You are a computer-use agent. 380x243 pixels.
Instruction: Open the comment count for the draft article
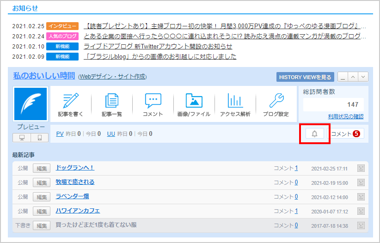click(296, 225)
